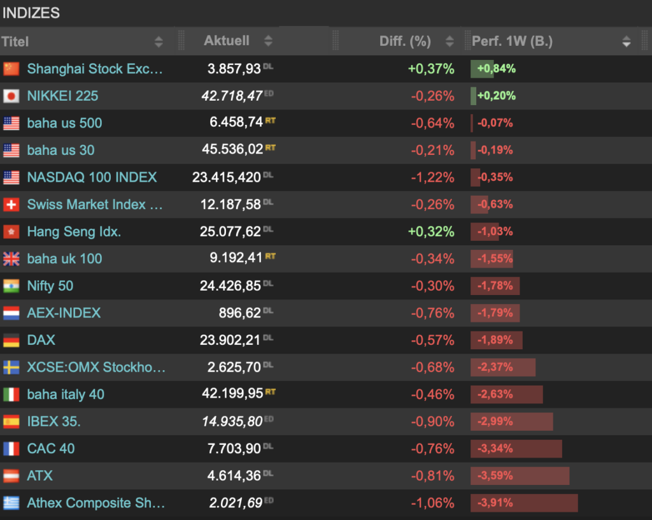Image resolution: width=652 pixels, height=520 pixels.
Task: Click German flag beside DAX
Action: pos(11,340)
